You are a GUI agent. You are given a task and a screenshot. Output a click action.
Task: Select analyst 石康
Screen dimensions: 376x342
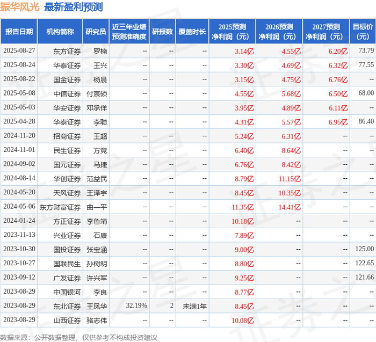pos(100,235)
